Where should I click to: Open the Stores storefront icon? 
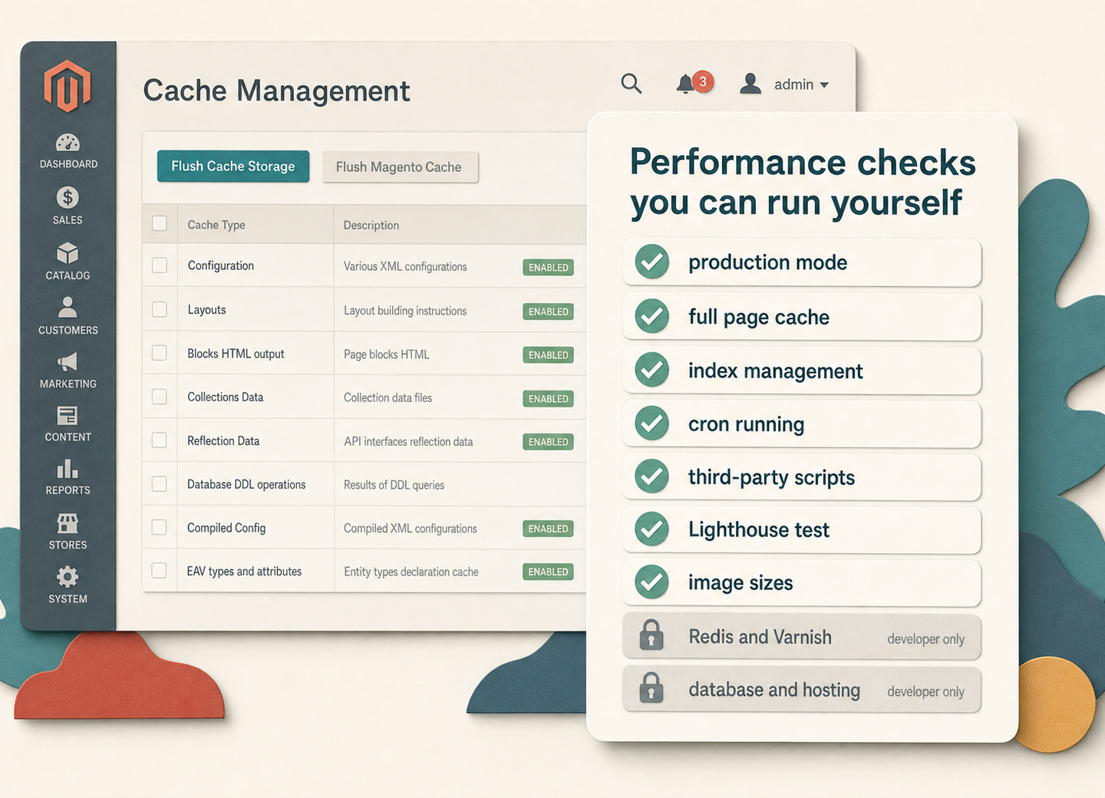[68, 523]
